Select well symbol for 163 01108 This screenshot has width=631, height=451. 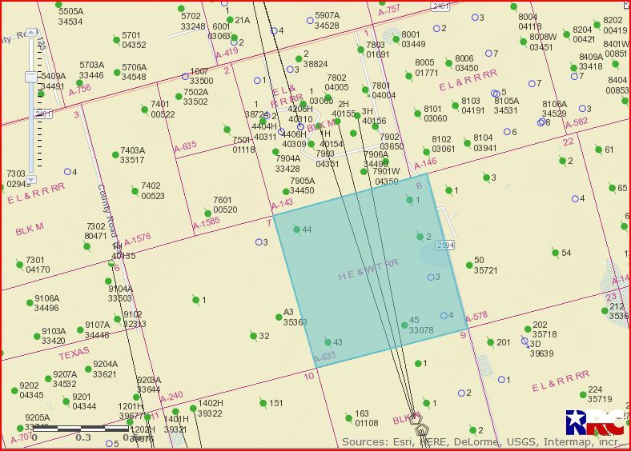click(x=348, y=418)
